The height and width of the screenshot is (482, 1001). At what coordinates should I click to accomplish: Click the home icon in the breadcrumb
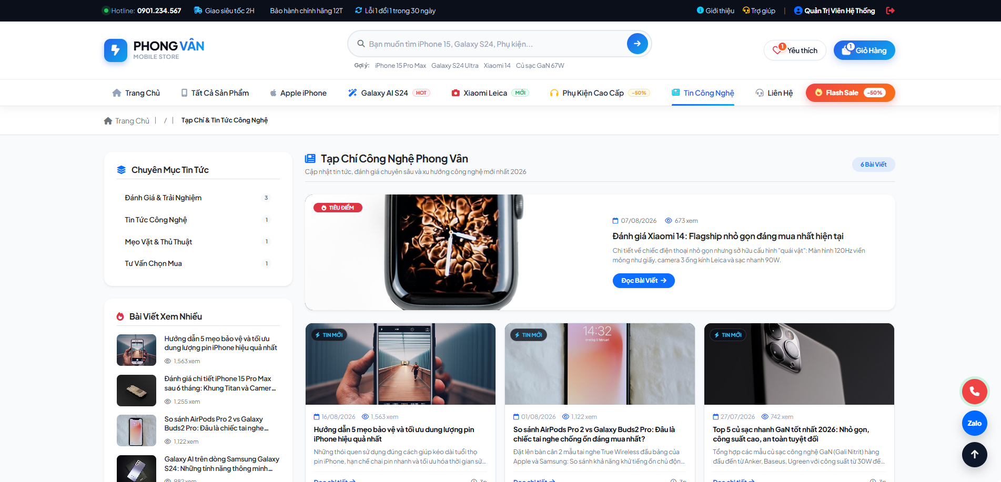pyautogui.click(x=108, y=121)
